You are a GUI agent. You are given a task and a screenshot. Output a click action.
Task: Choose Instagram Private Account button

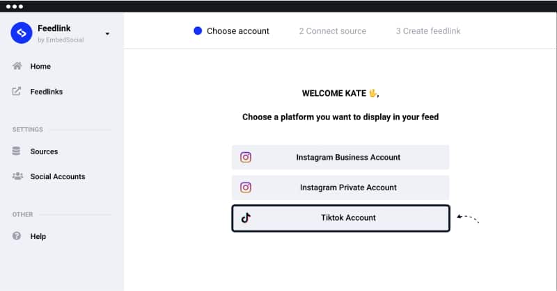tap(340, 188)
